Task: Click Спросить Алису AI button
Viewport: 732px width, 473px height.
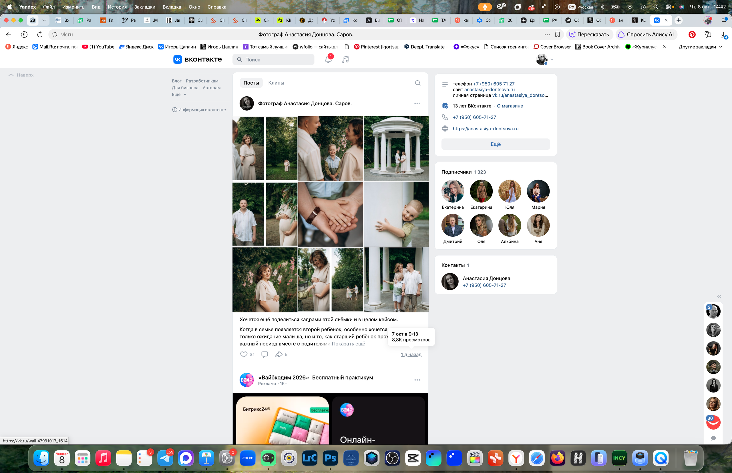Action: point(646,34)
